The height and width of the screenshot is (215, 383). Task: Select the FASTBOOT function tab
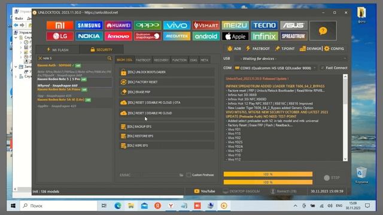(x=143, y=60)
